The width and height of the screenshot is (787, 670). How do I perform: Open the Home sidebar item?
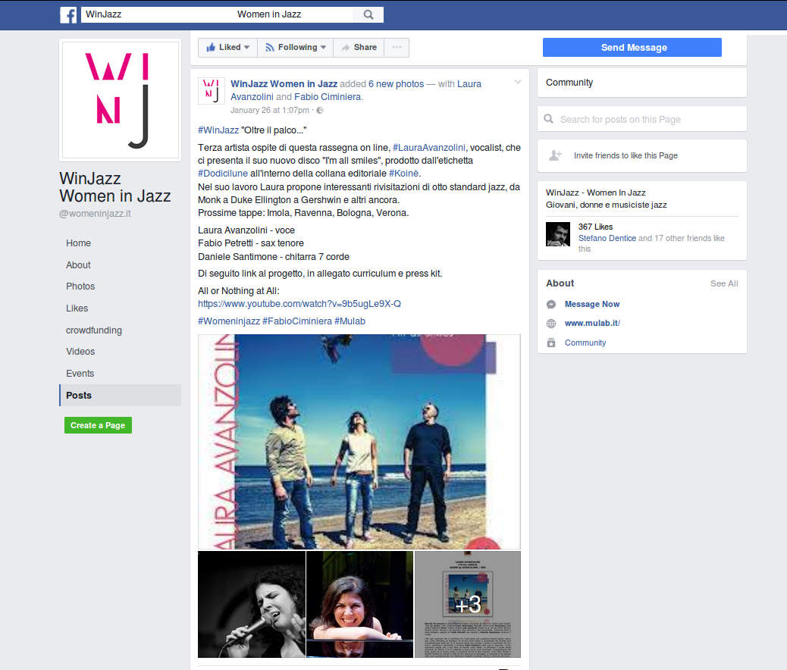point(78,243)
